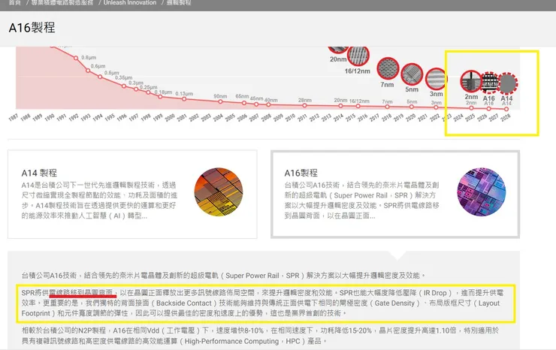
Task: Open the A16 dashed-circle process image
Action: 489,83
